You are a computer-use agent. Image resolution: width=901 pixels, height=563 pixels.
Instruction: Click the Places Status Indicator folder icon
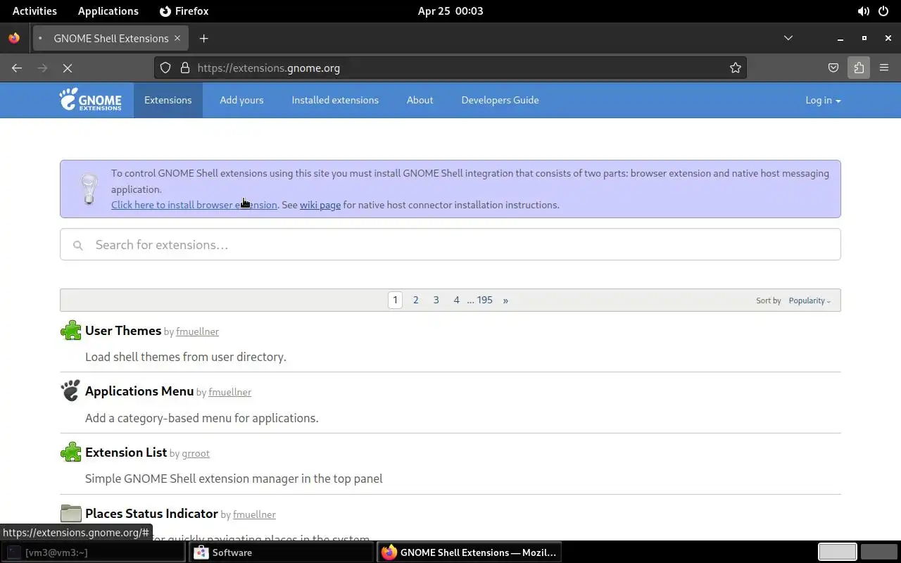(x=70, y=513)
